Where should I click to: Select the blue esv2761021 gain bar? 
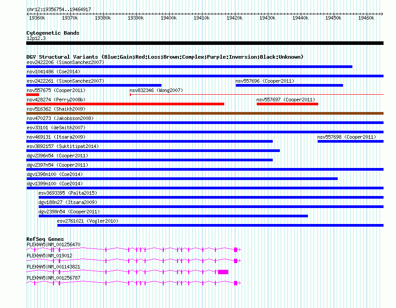tap(221, 225)
